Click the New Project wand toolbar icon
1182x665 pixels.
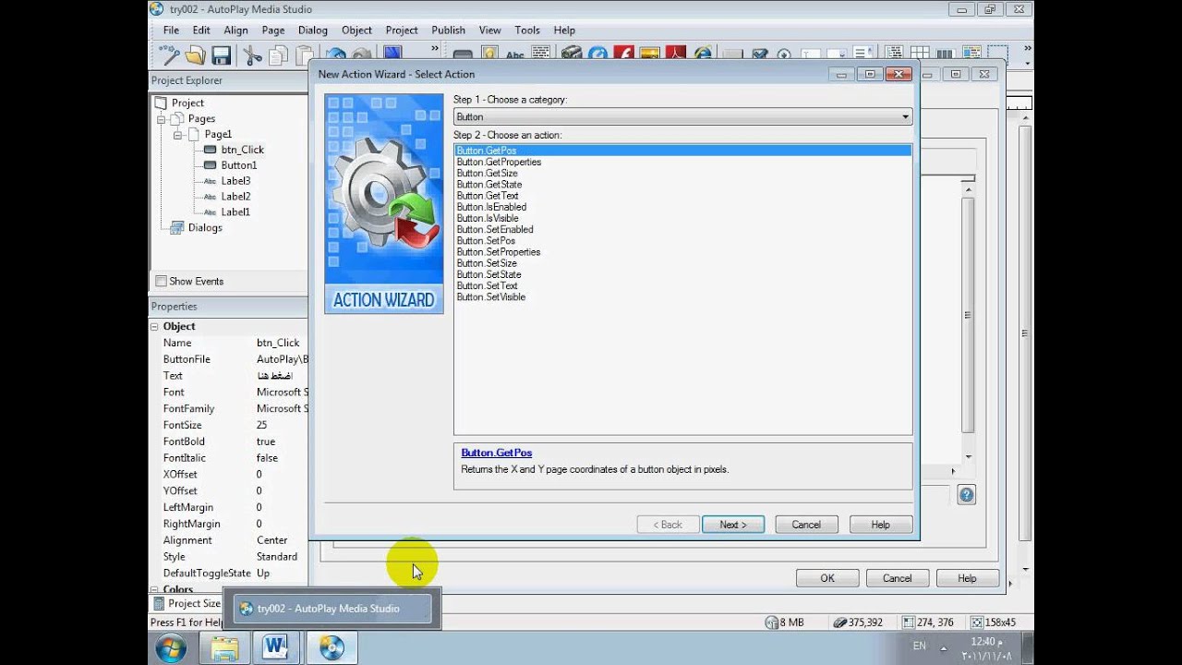pos(168,55)
